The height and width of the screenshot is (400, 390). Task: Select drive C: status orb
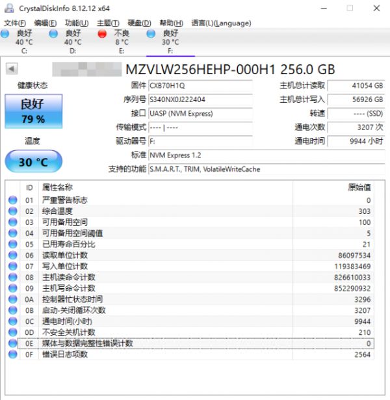(x=6, y=33)
